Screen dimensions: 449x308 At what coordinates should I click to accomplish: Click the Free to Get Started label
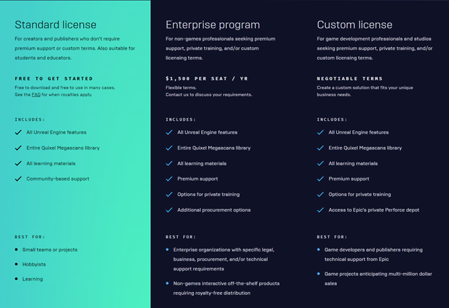point(54,79)
